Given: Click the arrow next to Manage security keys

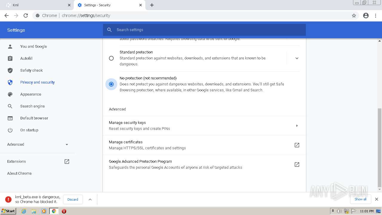Looking at the screenshot, I should click(297, 126).
